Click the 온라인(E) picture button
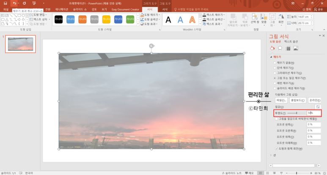The width and height of the screenshot is (327, 175). click(x=314, y=100)
